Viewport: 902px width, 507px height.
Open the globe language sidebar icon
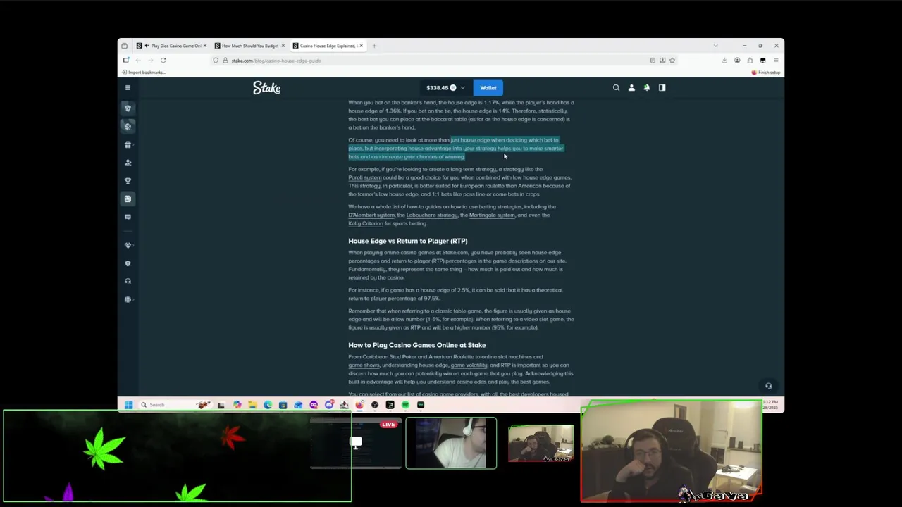pos(128,299)
